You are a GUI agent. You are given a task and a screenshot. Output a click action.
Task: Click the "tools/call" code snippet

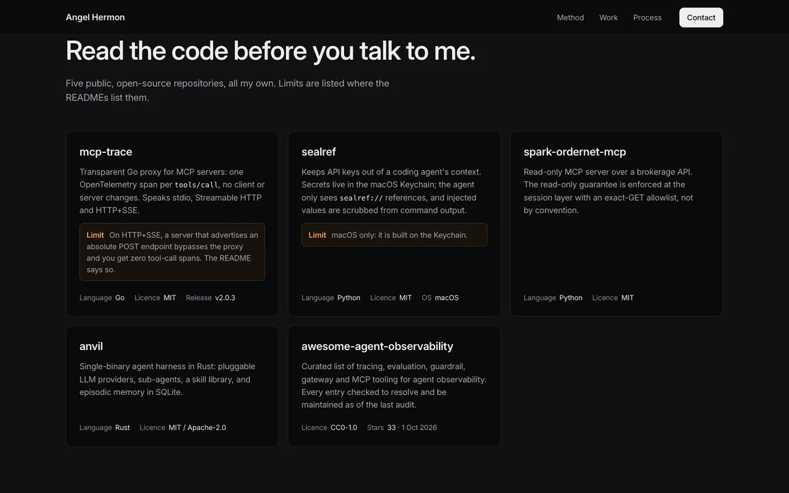[196, 185]
